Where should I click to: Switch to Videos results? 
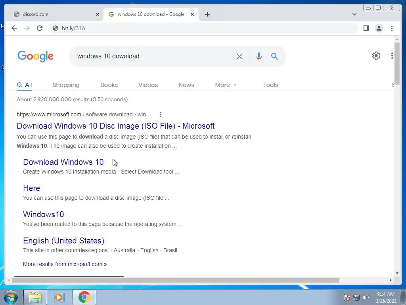148,85
